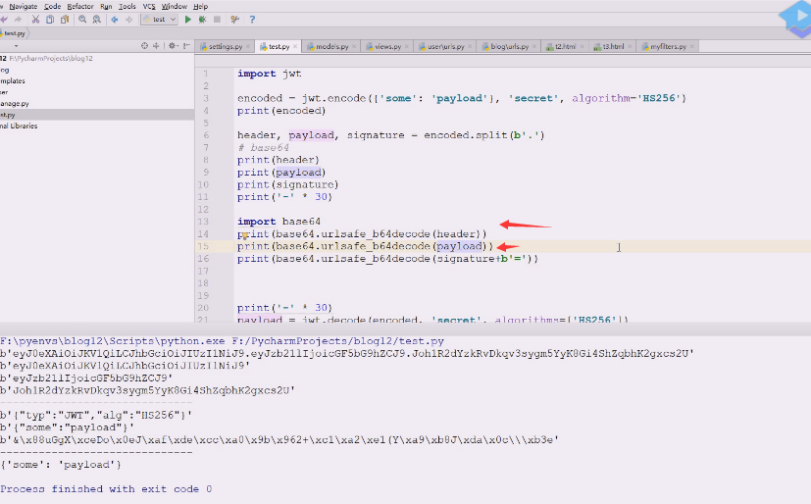Viewport: 811px width, 504px height.
Task: Navigate Back with the blue left arrow
Action: click(115, 20)
